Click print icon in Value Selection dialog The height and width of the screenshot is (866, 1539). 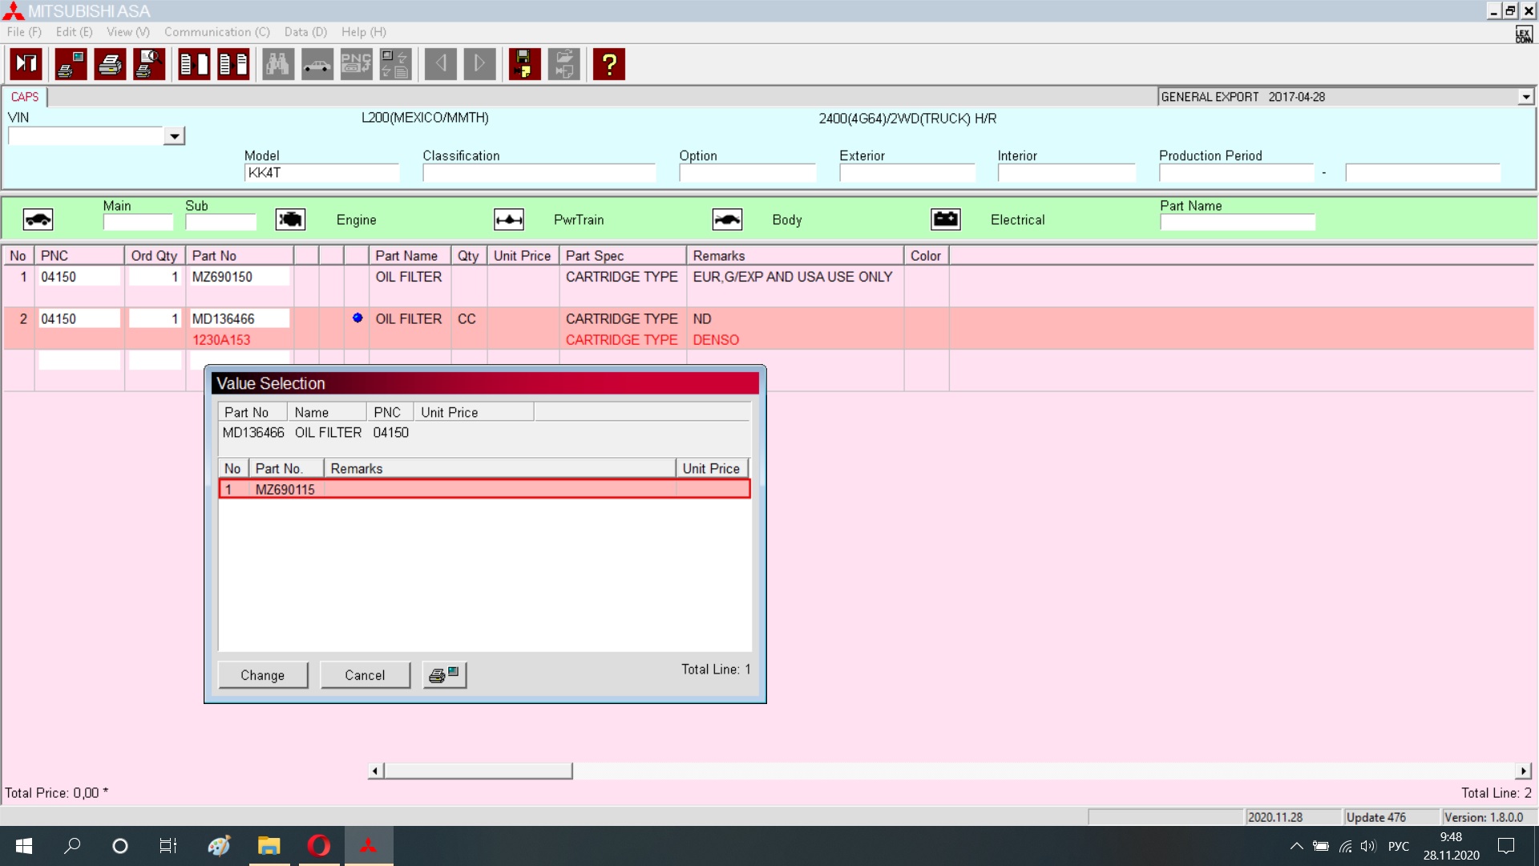[444, 675]
